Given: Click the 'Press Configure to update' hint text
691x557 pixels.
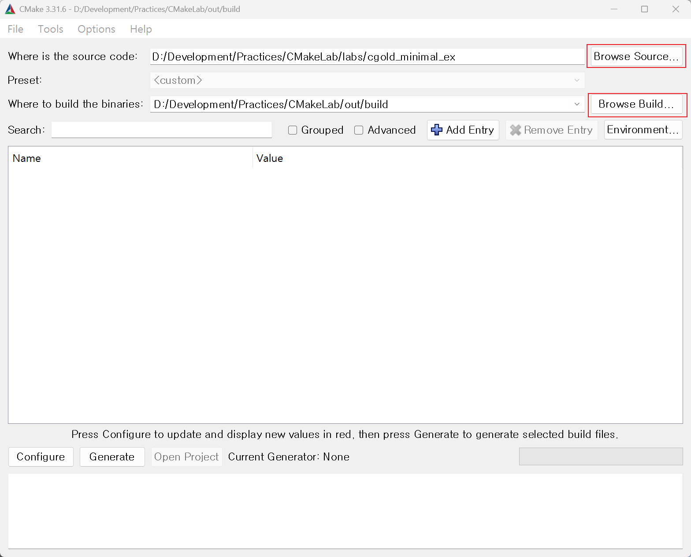Looking at the screenshot, I should coord(345,434).
